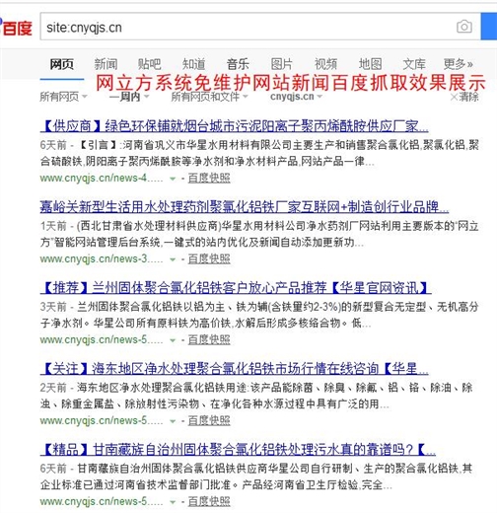Click snippet starting 海东地区净水处理聚合氯化铝铁用途

coord(256,396)
